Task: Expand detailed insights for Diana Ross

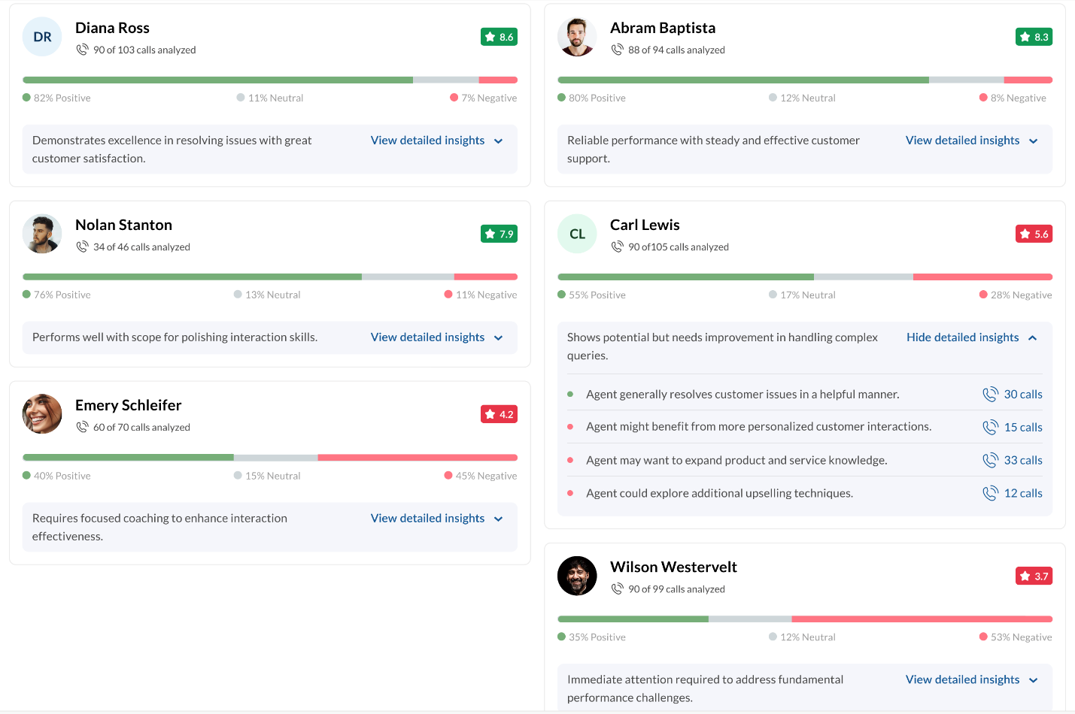Action: point(436,141)
